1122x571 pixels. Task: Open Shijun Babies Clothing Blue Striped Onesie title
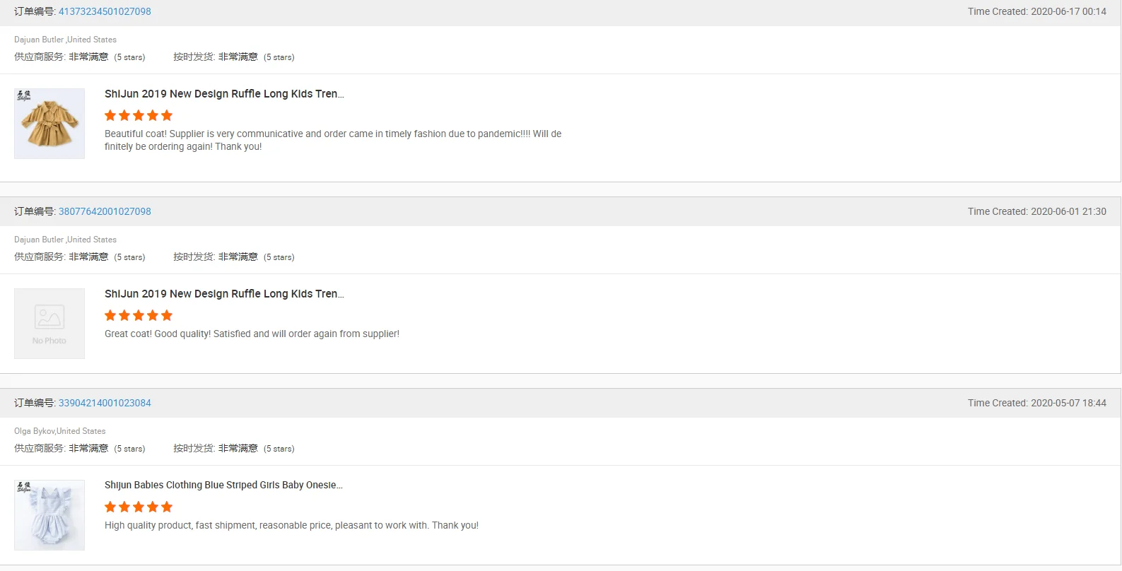point(223,485)
